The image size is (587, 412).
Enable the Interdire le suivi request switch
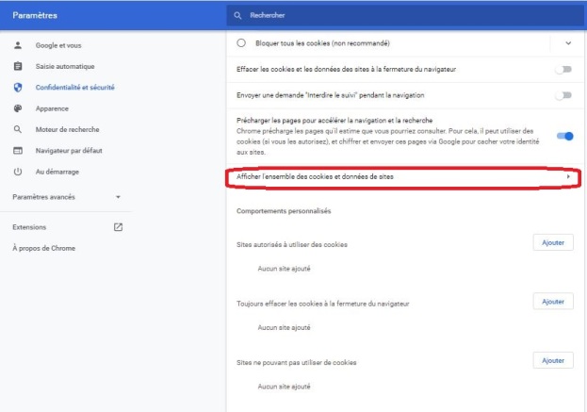pos(563,95)
